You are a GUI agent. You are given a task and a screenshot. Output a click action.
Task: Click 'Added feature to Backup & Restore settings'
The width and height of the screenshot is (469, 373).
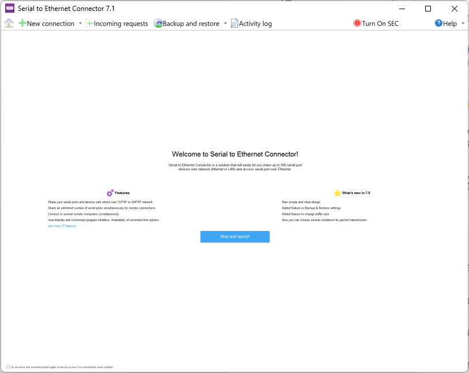pyautogui.click(x=311, y=208)
